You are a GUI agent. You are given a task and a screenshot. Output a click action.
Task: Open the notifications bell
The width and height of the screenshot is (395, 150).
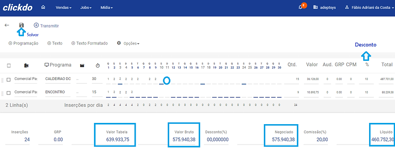click(x=300, y=7)
